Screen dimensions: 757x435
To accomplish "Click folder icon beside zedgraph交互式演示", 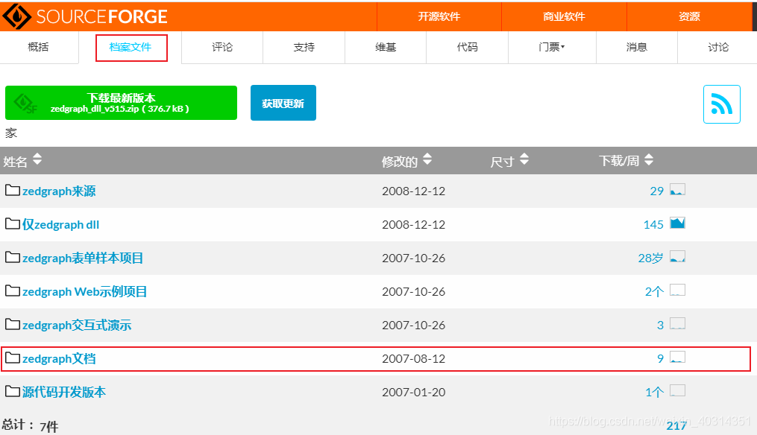I will [13, 324].
